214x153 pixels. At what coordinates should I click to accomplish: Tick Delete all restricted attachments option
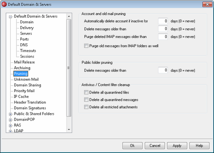tap(86, 107)
